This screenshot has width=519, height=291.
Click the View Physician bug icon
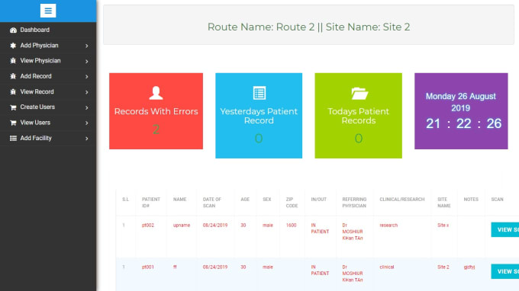click(x=13, y=61)
